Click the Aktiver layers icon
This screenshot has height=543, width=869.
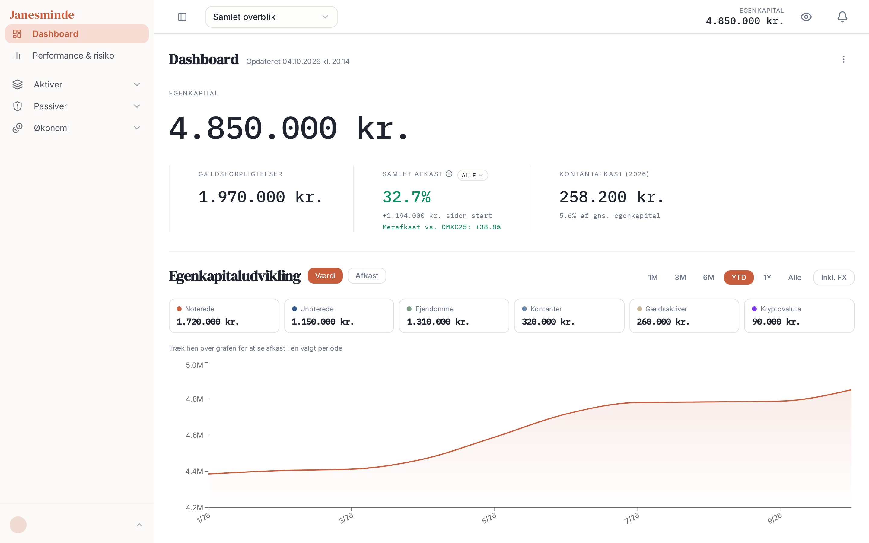pyautogui.click(x=17, y=84)
